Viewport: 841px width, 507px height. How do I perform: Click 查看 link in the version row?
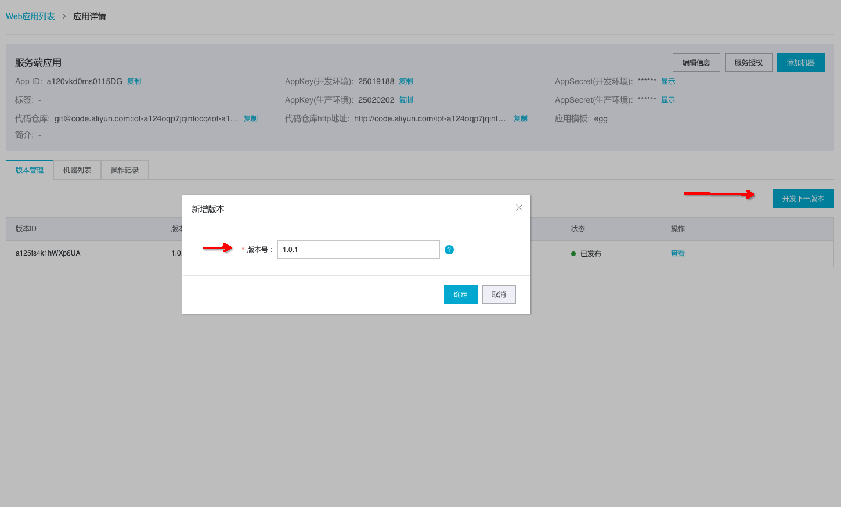(x=678, y=253)
